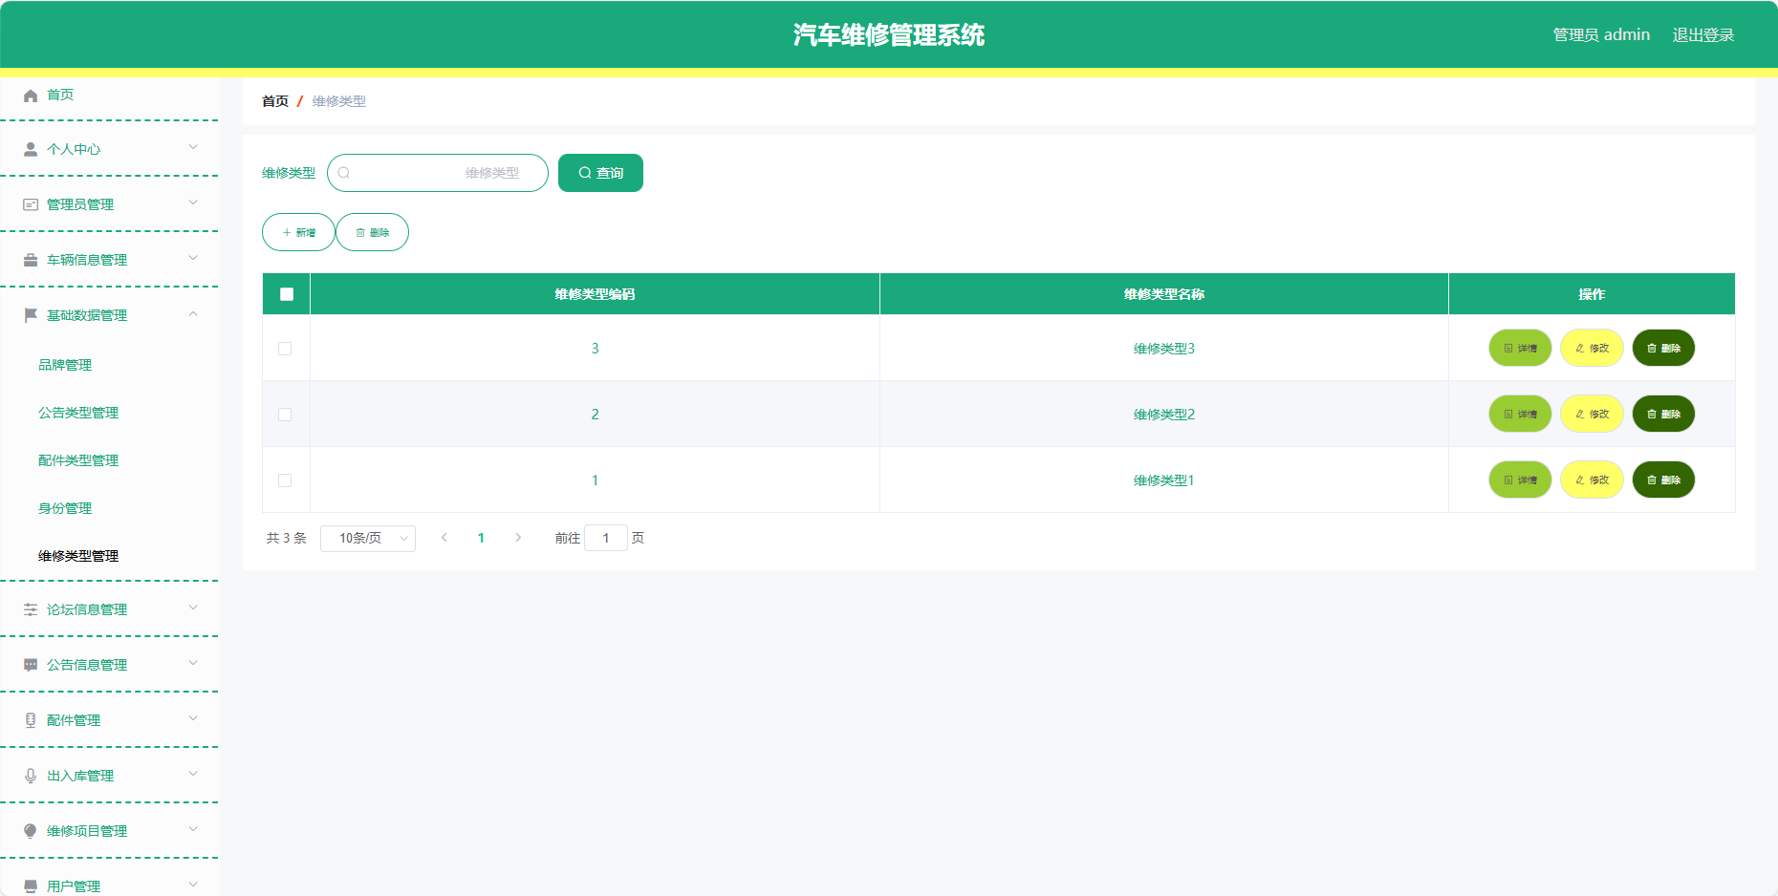Expand the 公告信息管理 chevron
Viewport: 1778px width, 896px height.
(x=193, y=663)
